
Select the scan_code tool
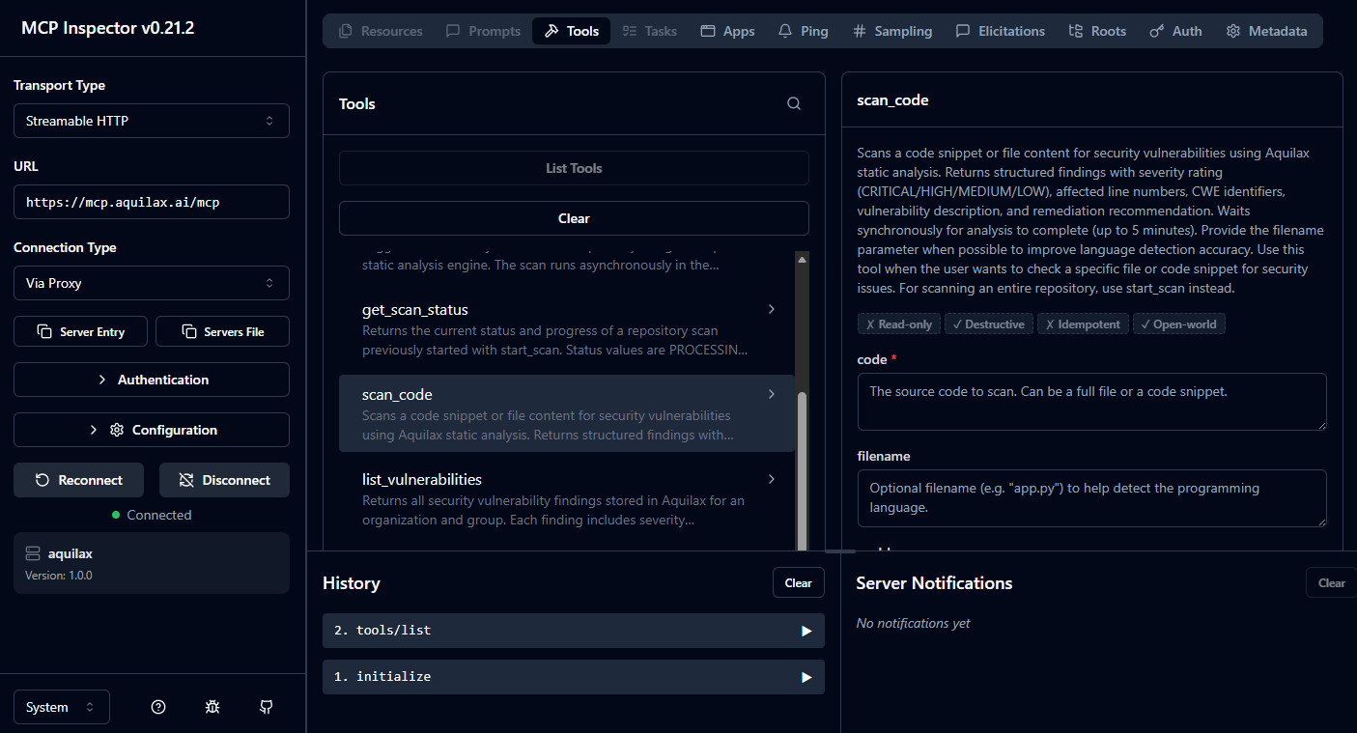[x=567, y=413]
